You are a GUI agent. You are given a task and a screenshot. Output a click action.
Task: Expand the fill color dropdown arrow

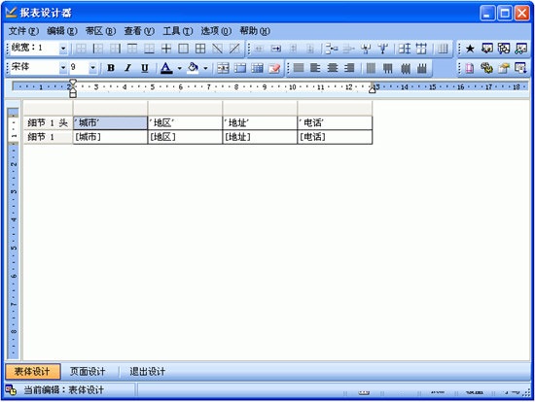pos(205,68)
